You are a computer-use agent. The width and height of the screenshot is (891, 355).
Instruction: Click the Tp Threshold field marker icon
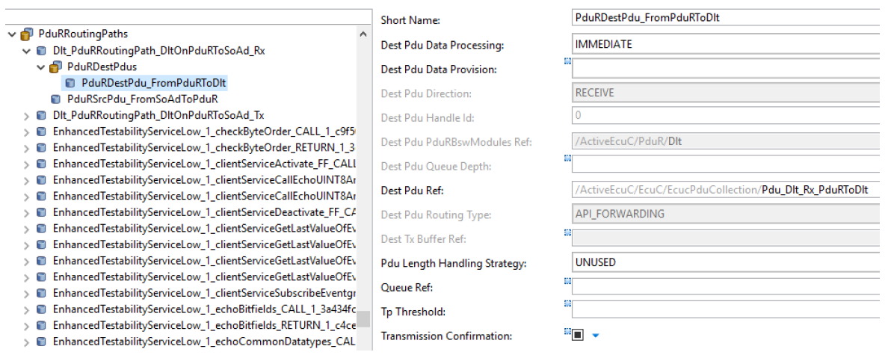point(567,304)
